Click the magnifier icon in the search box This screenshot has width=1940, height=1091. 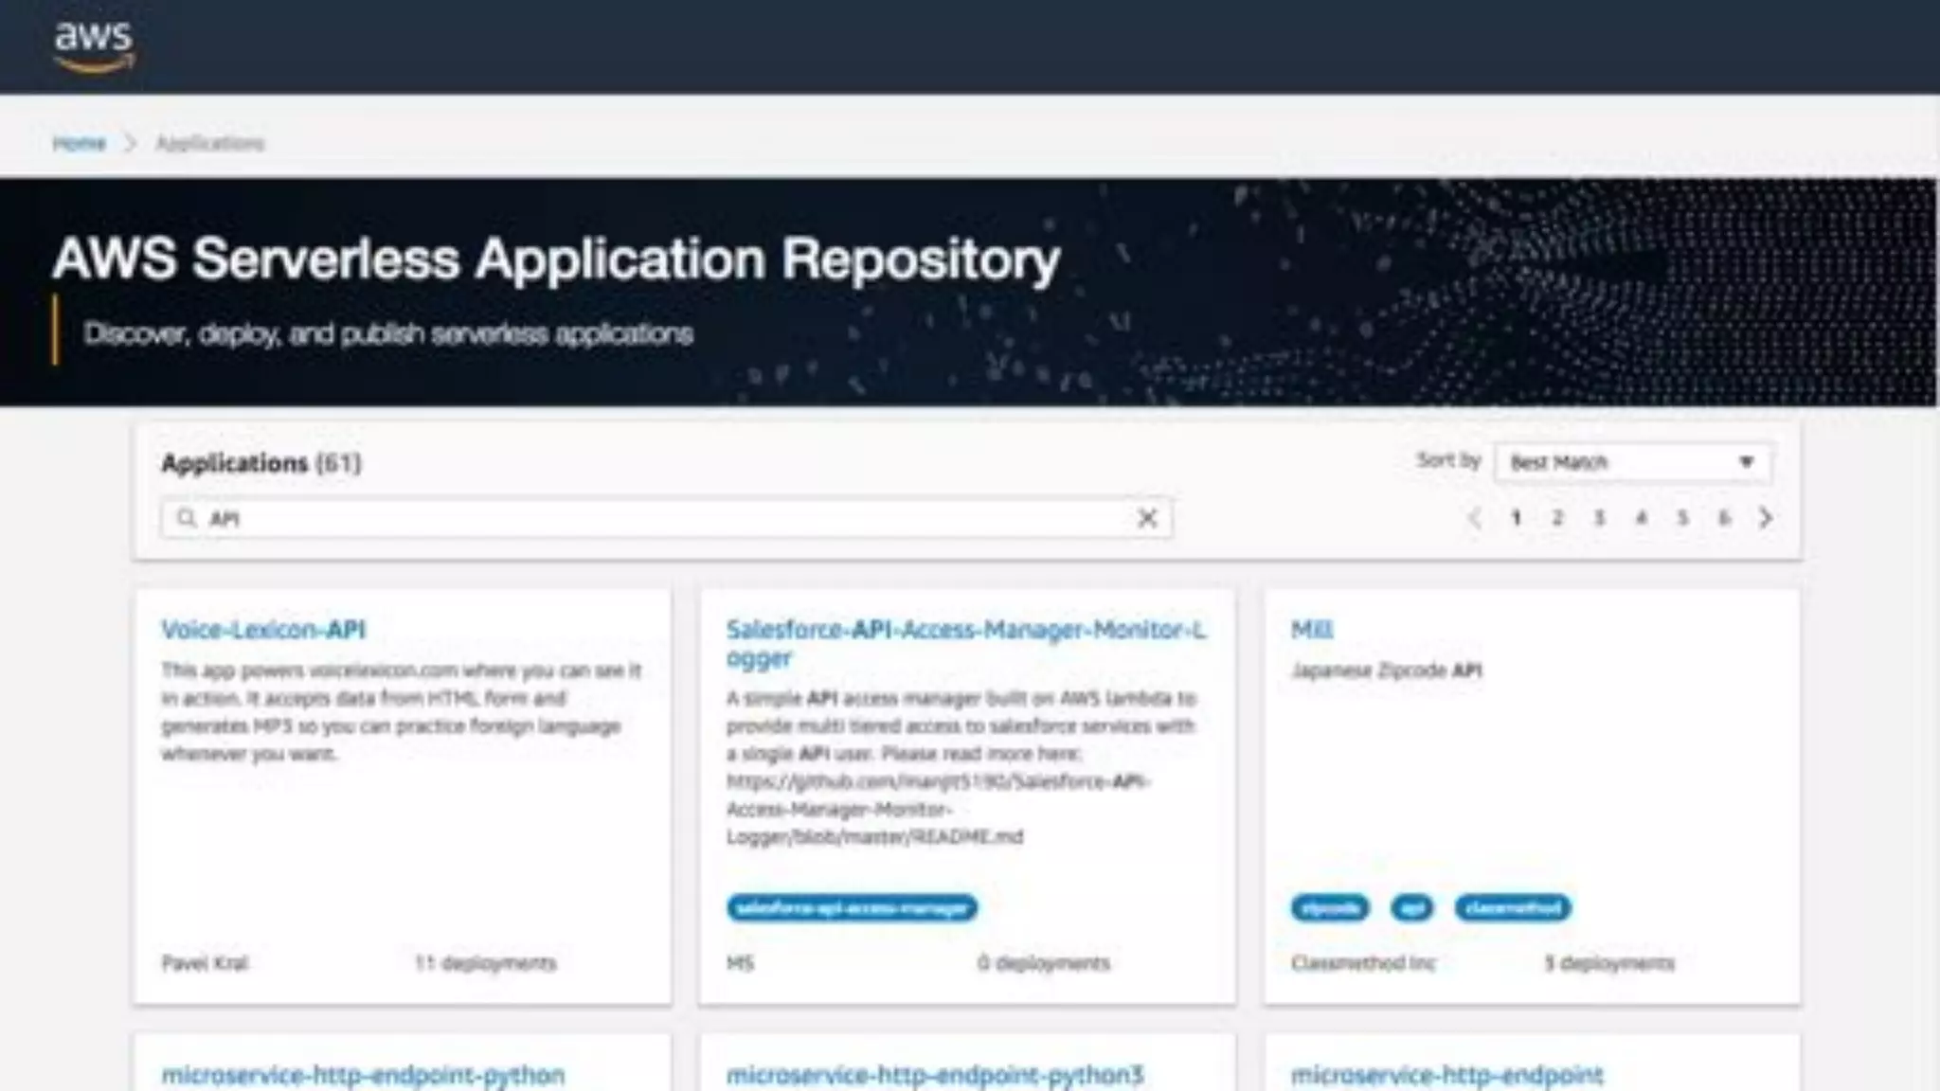(187, 518)
